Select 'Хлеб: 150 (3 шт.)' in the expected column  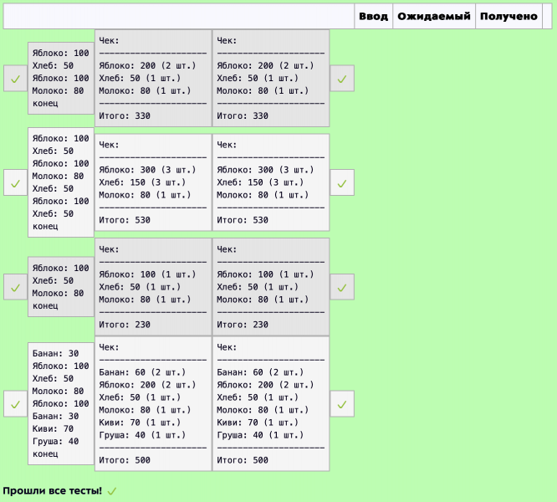[142, 182]
